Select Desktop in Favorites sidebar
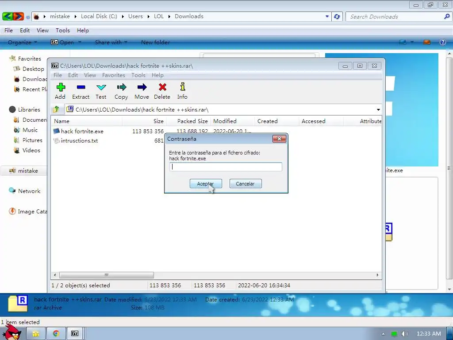 click(x=33, y=69)
